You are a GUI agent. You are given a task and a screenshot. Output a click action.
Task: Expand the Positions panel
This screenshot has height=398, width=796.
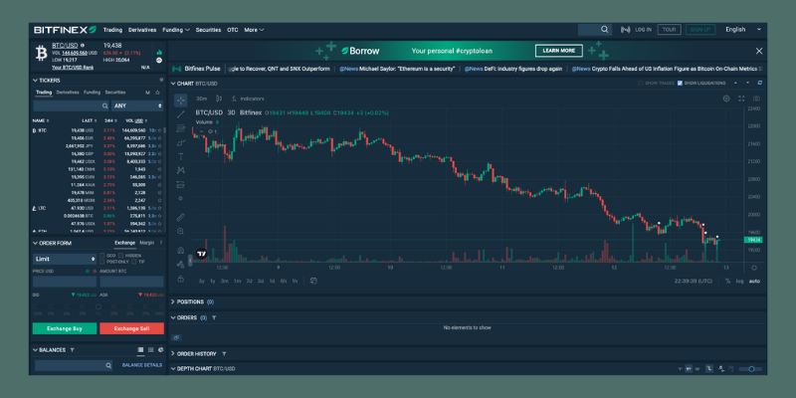173,300
